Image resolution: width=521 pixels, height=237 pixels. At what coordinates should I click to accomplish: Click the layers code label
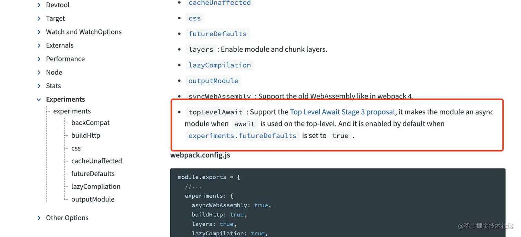(201, 50)
